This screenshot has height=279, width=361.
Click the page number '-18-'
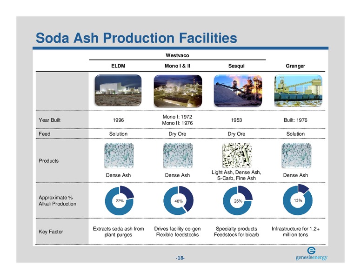(x=180, y=258)
